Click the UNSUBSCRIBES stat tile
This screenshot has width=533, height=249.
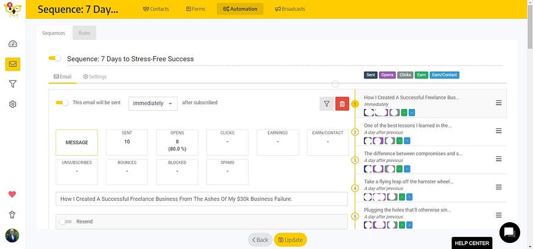(77, 172)
